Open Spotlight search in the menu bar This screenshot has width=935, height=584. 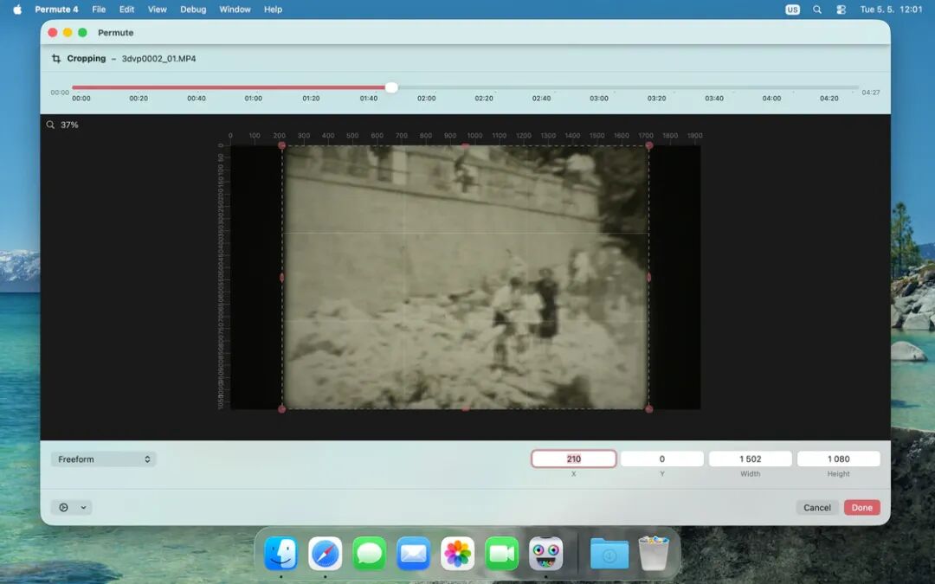(817, 10)
